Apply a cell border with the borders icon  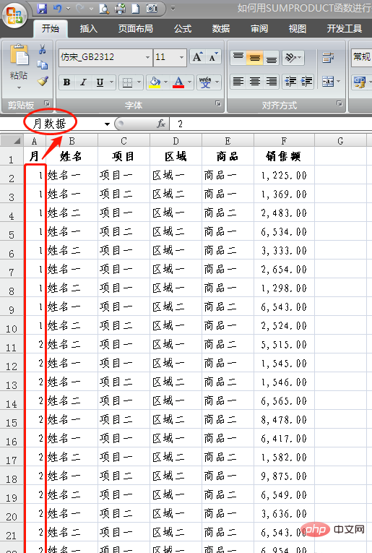127,82
